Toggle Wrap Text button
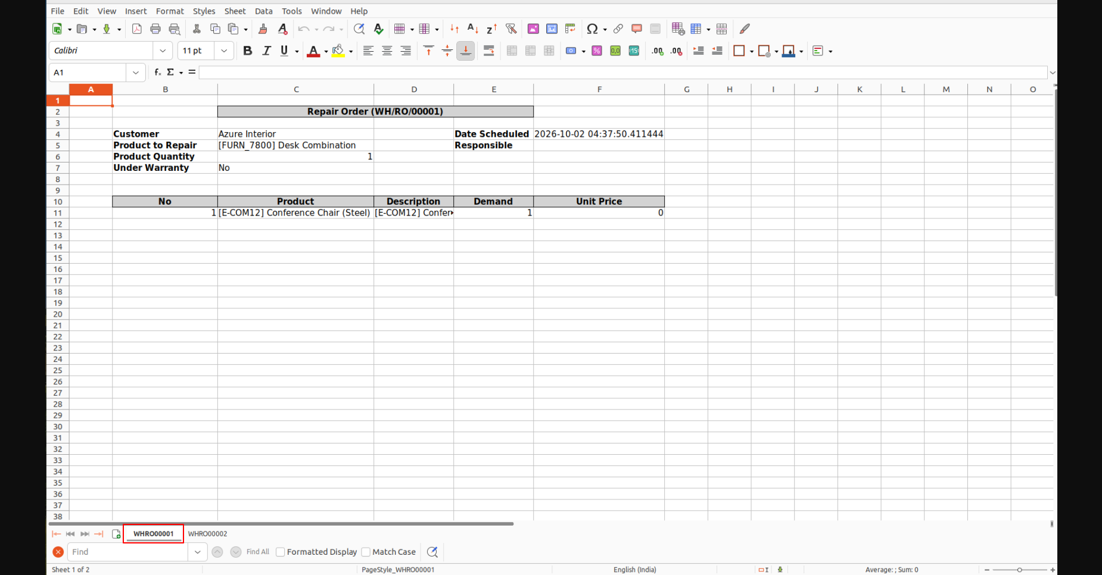Screen dimensions: 1102x575 pyautogui.click(x=488, y=51)
